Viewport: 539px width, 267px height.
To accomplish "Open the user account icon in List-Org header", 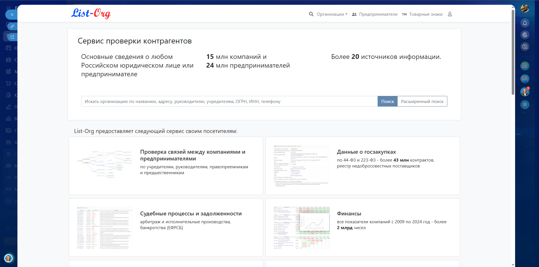I will tap(450, 14).
